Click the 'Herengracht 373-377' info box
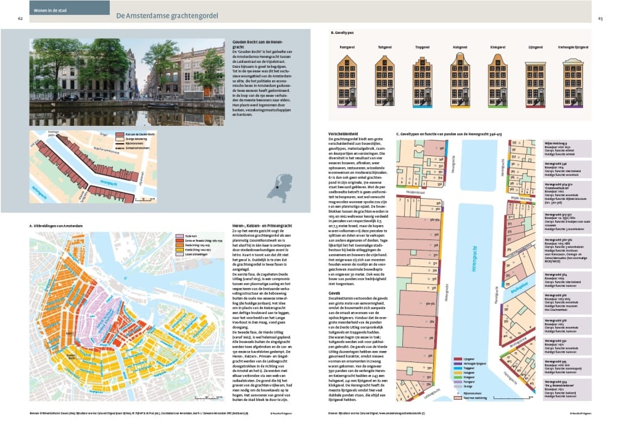The image size is (617, 425). (x=567, y=222)
